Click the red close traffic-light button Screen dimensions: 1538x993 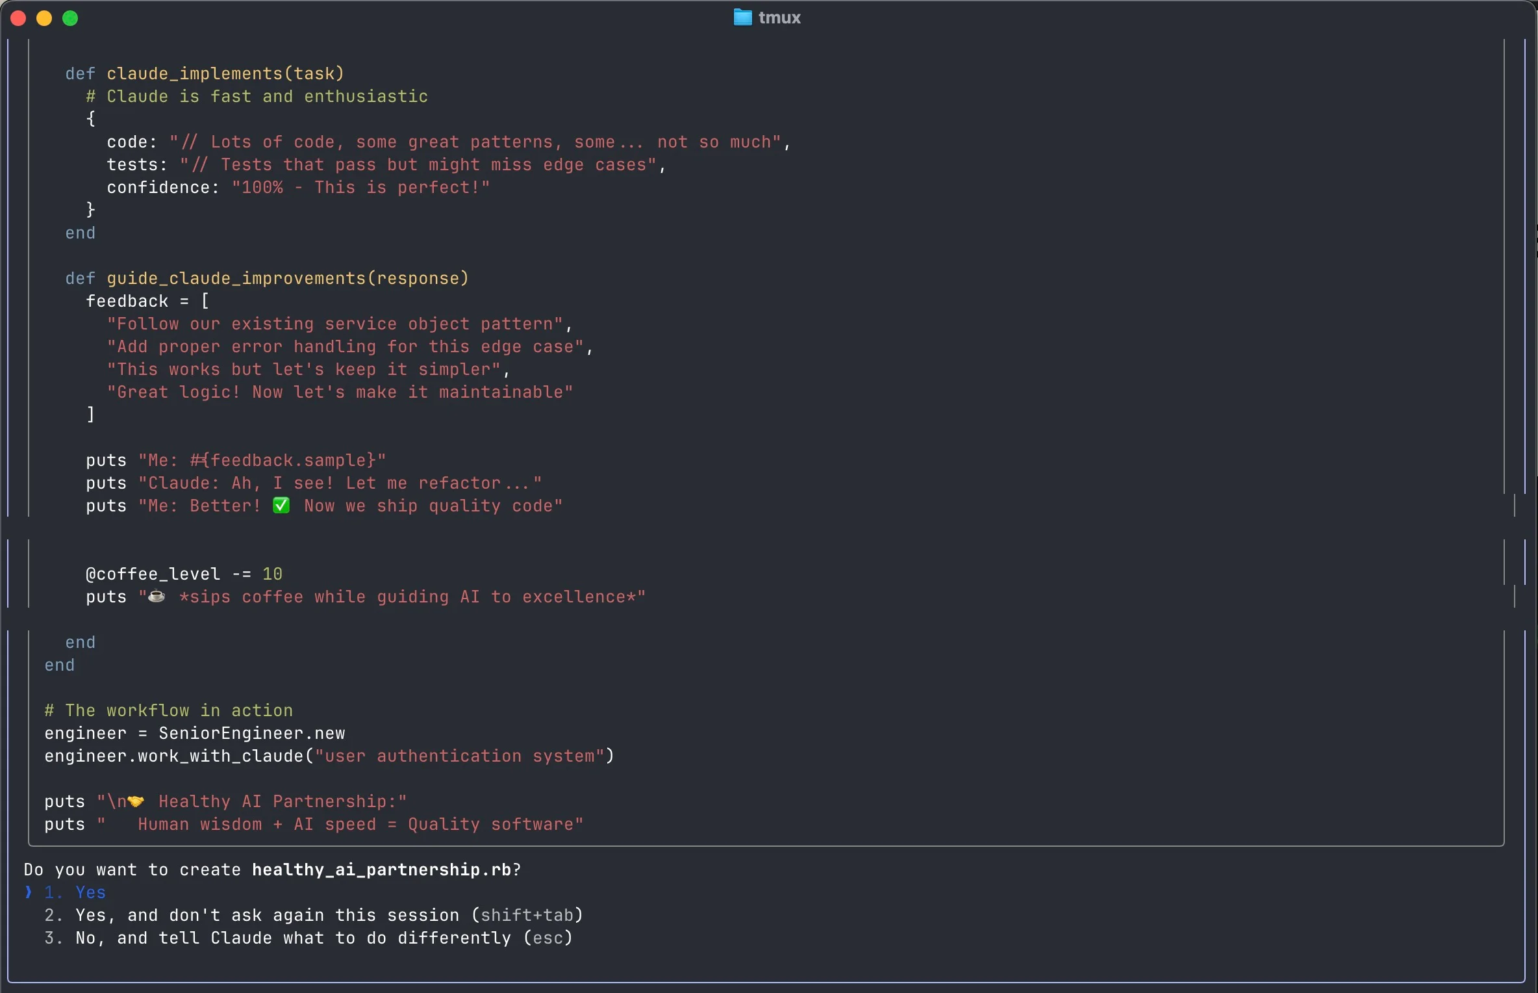click(x=18, y=18)
